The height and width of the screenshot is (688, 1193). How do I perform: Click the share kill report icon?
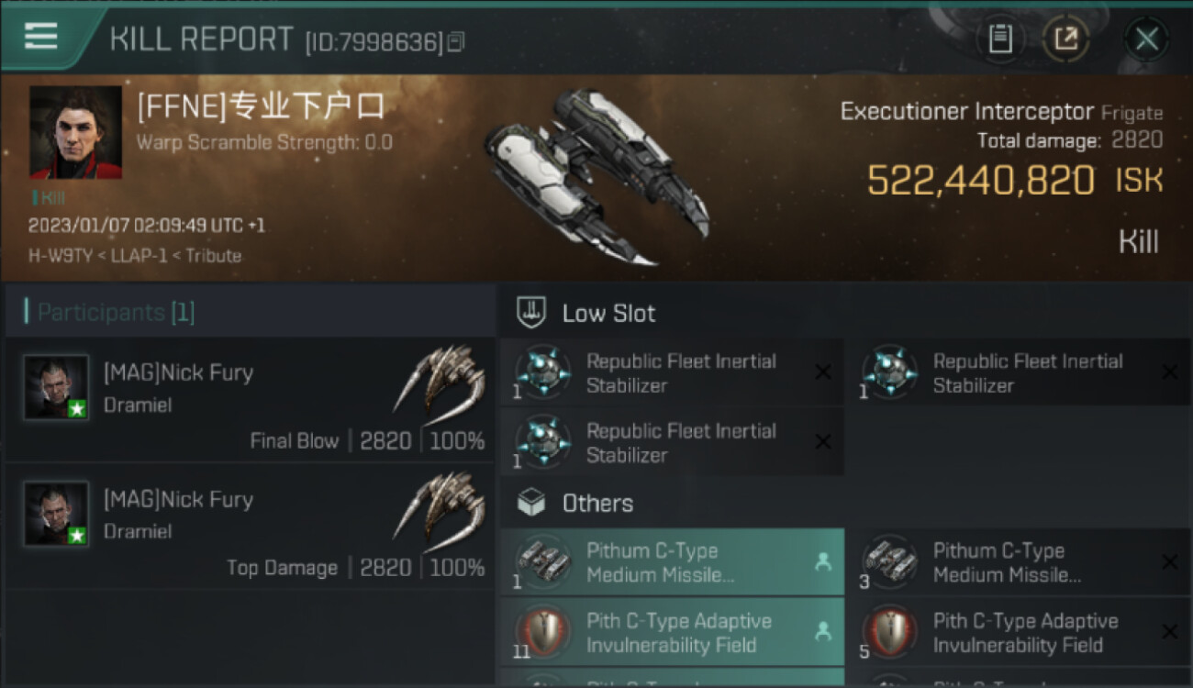(x=1066, y=39)
